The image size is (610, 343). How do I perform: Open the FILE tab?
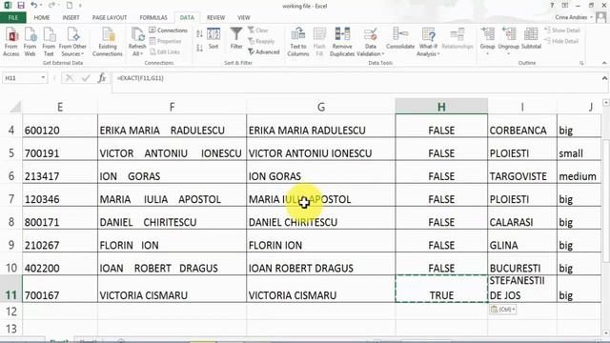(12, 17)
